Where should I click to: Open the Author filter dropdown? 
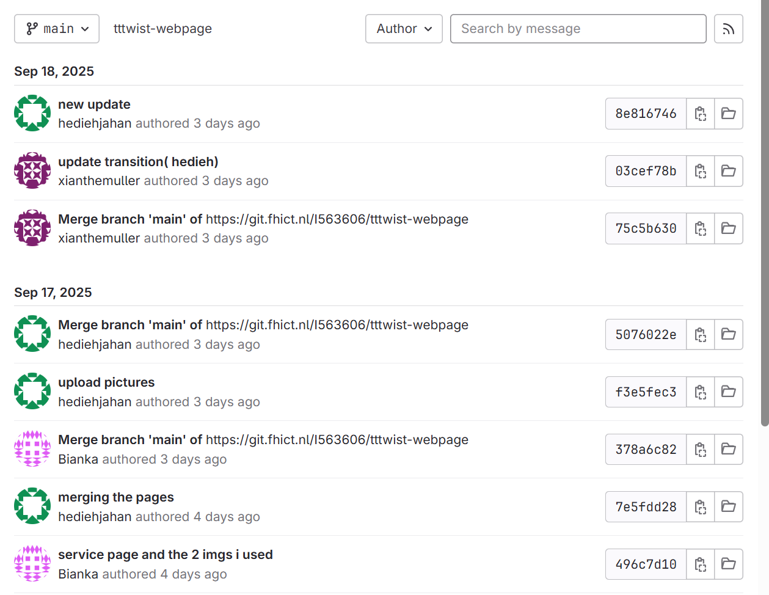click(403, 28)
